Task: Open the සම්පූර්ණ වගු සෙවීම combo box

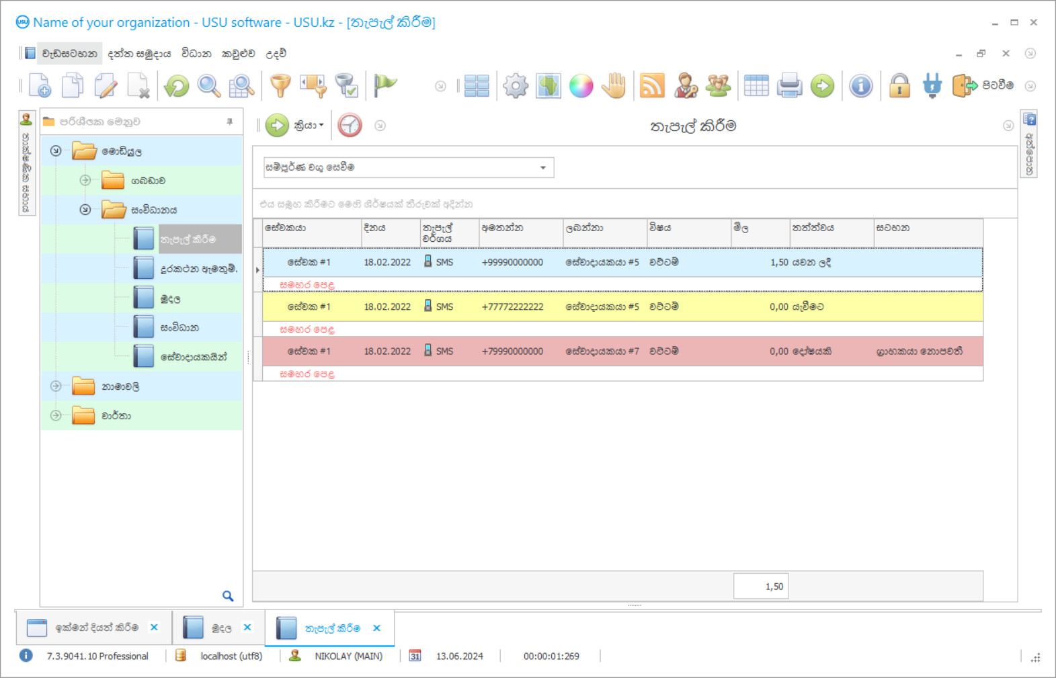Action: coord(409,167)
